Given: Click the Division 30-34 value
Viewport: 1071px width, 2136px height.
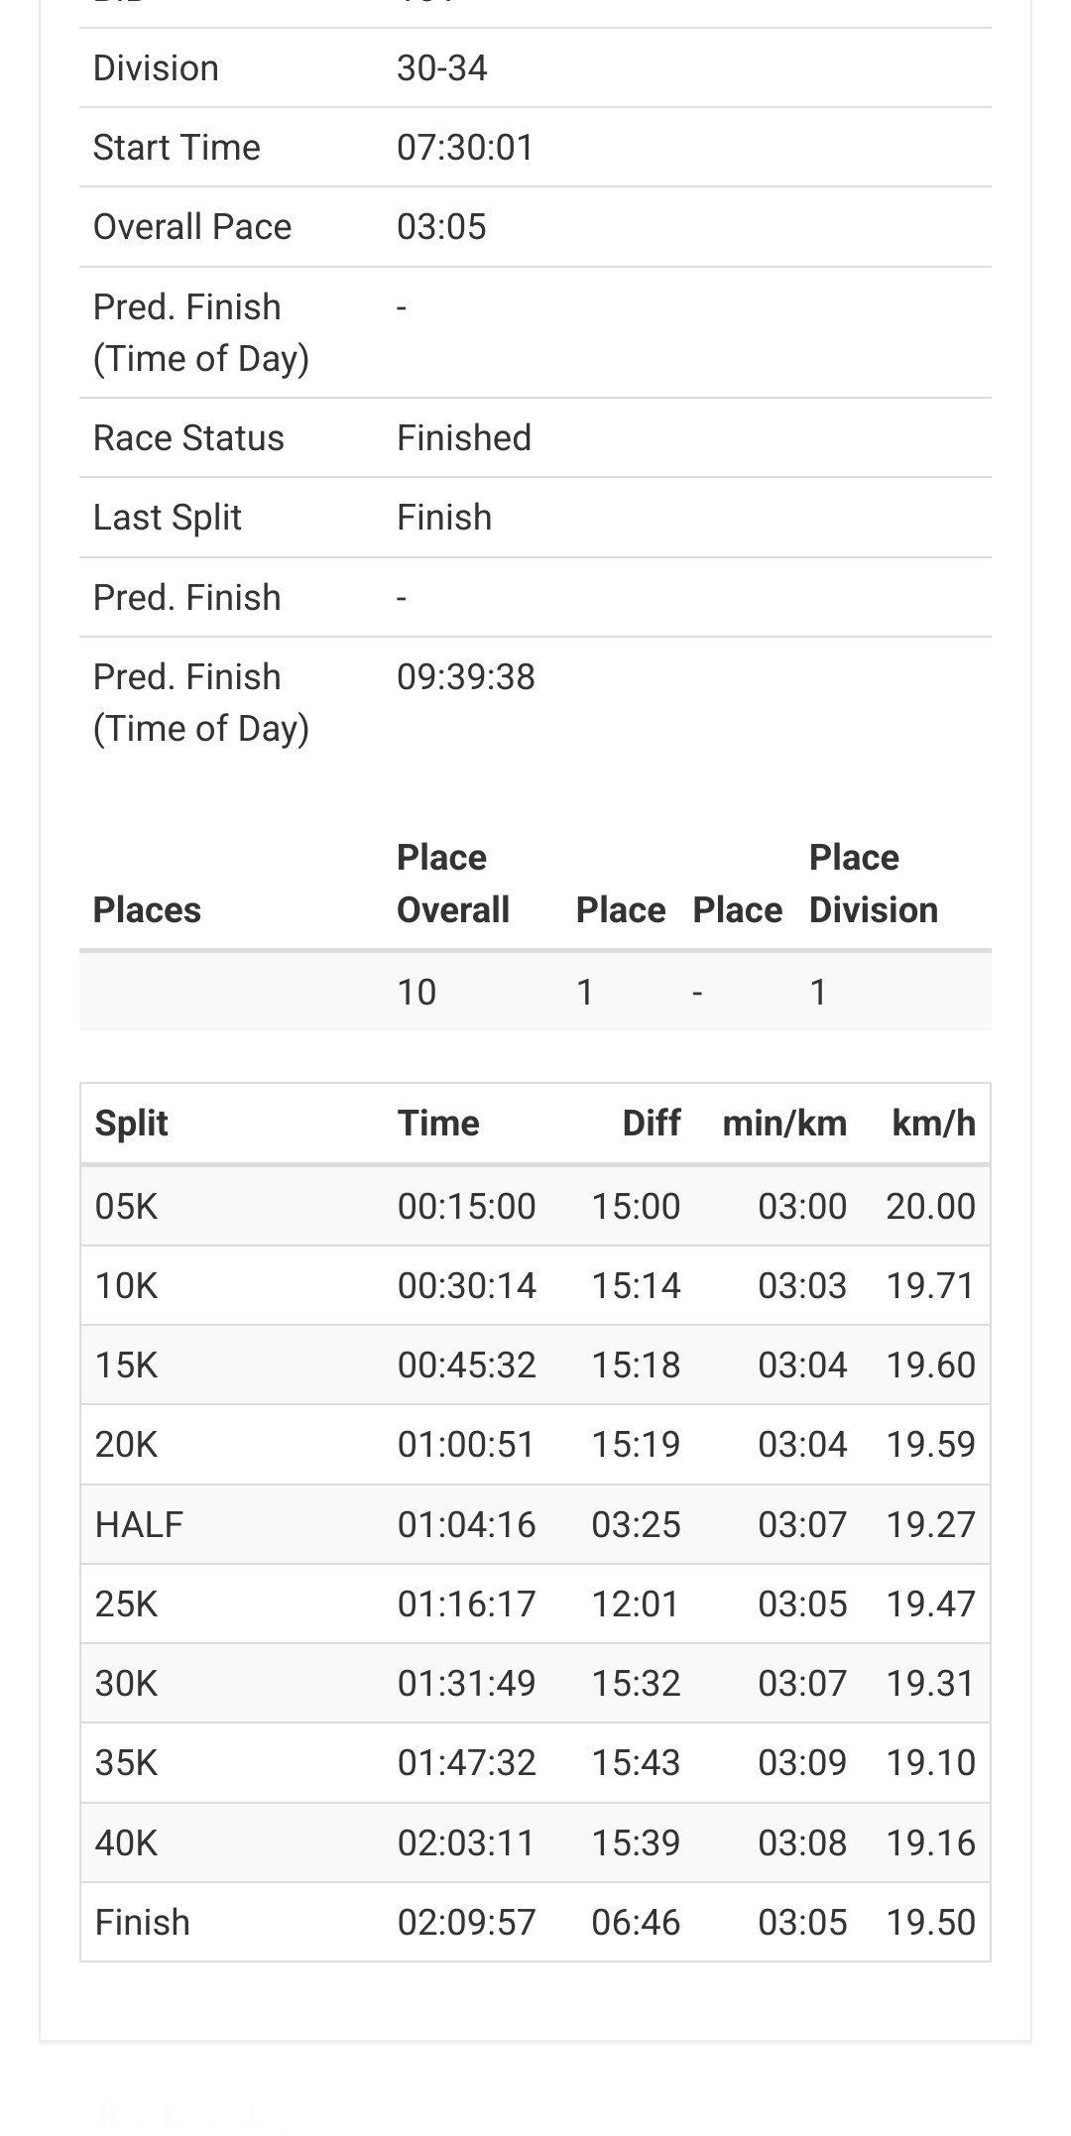Looking at the screenshot, I should (441, 68).
